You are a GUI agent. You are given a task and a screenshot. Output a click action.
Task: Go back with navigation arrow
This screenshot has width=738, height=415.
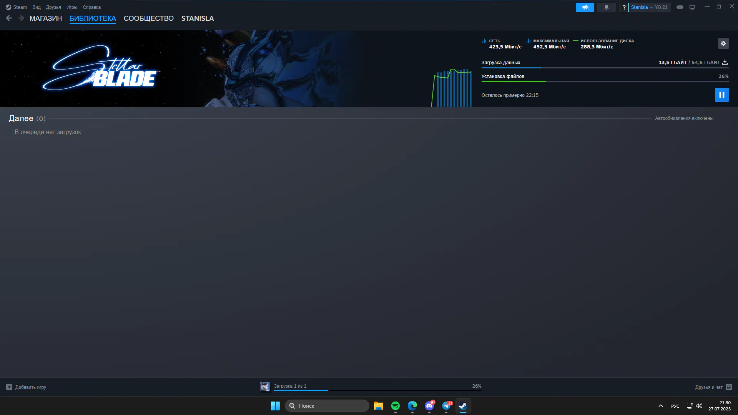pyautogui.click(x=9, y=18)
